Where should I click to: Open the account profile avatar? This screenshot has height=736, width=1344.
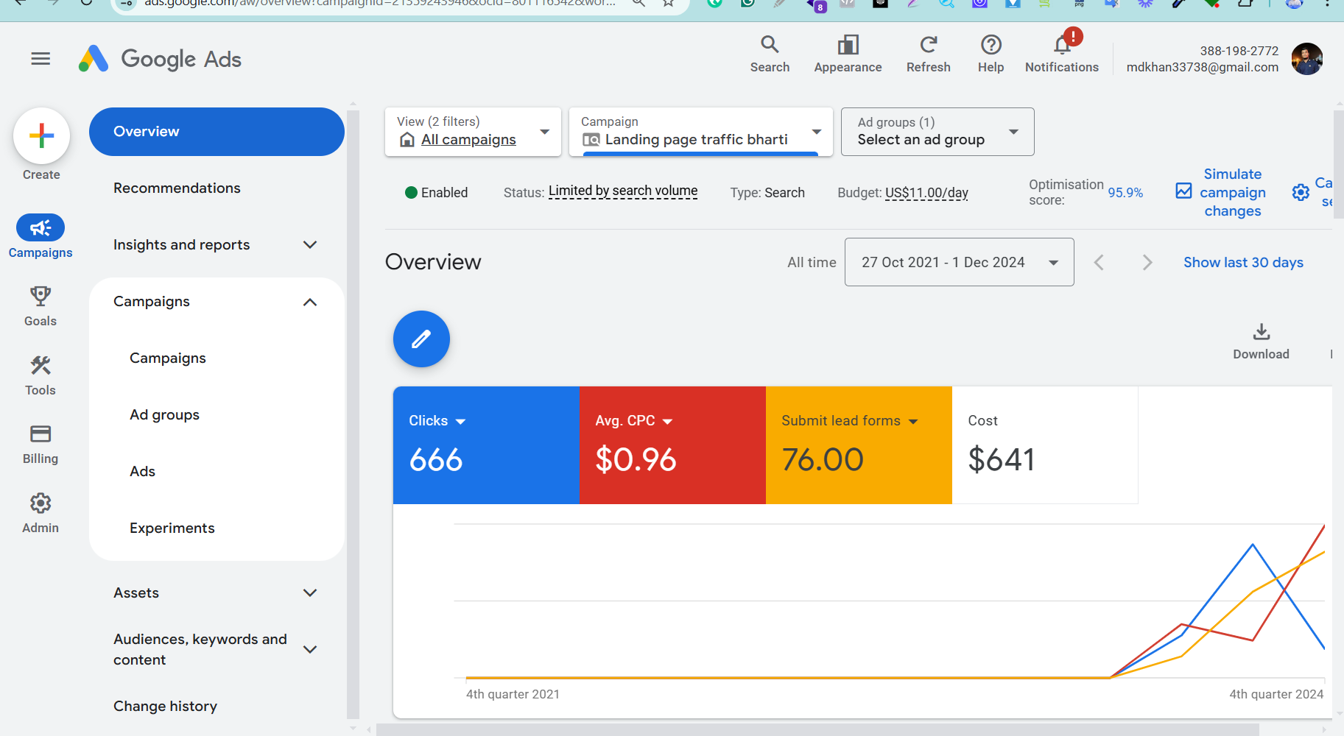click(x=1306, y=59)
